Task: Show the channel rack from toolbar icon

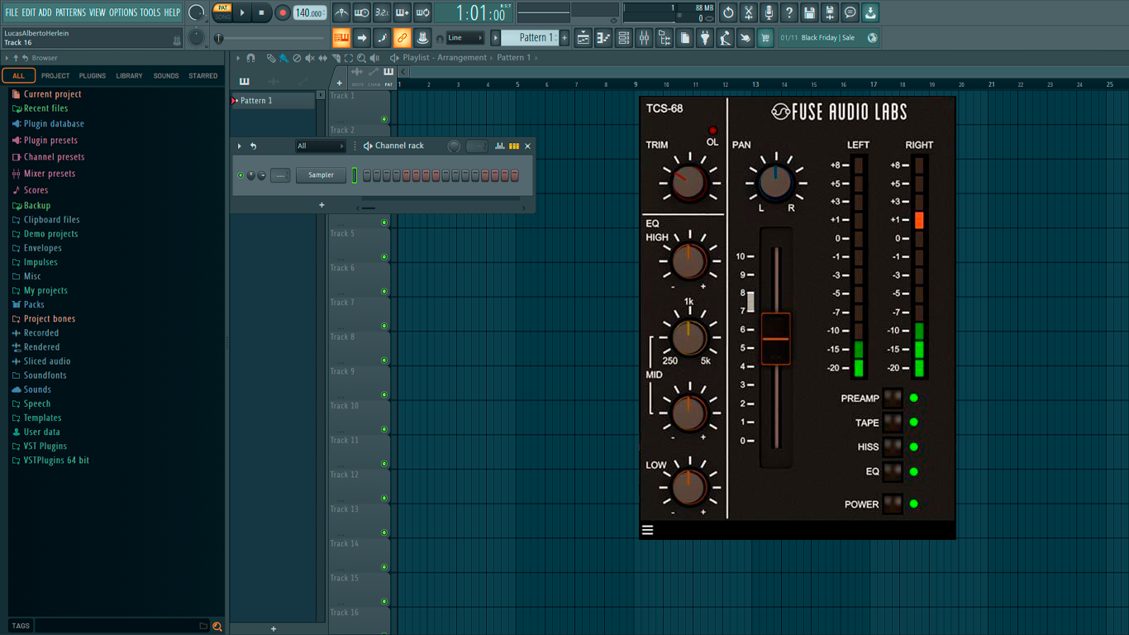Action: [x=624, y=37]
